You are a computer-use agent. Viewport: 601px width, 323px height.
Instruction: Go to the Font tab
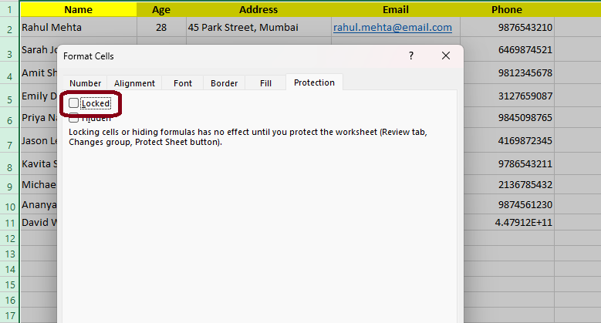pyautogui.click(x=183, y=83)
